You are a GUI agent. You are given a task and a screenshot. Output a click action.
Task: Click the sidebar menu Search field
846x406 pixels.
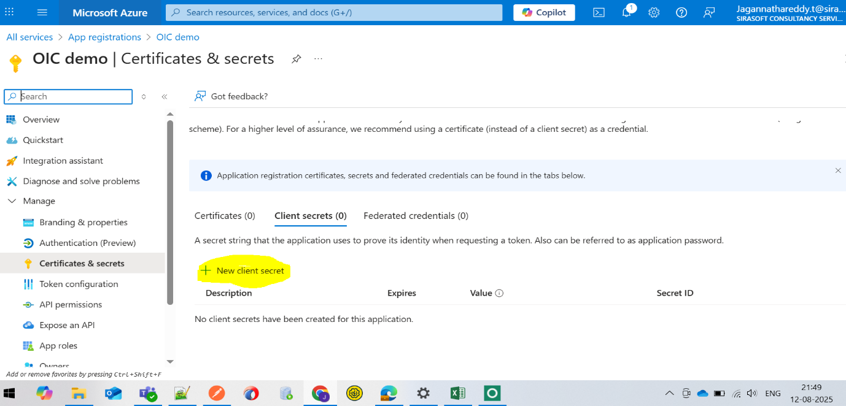click(68, 96)
